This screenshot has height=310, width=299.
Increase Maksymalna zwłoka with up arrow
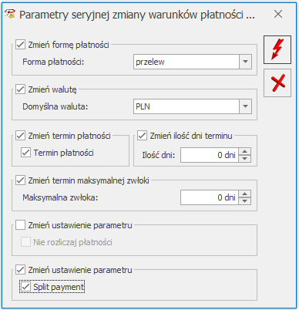click(245, 194)
